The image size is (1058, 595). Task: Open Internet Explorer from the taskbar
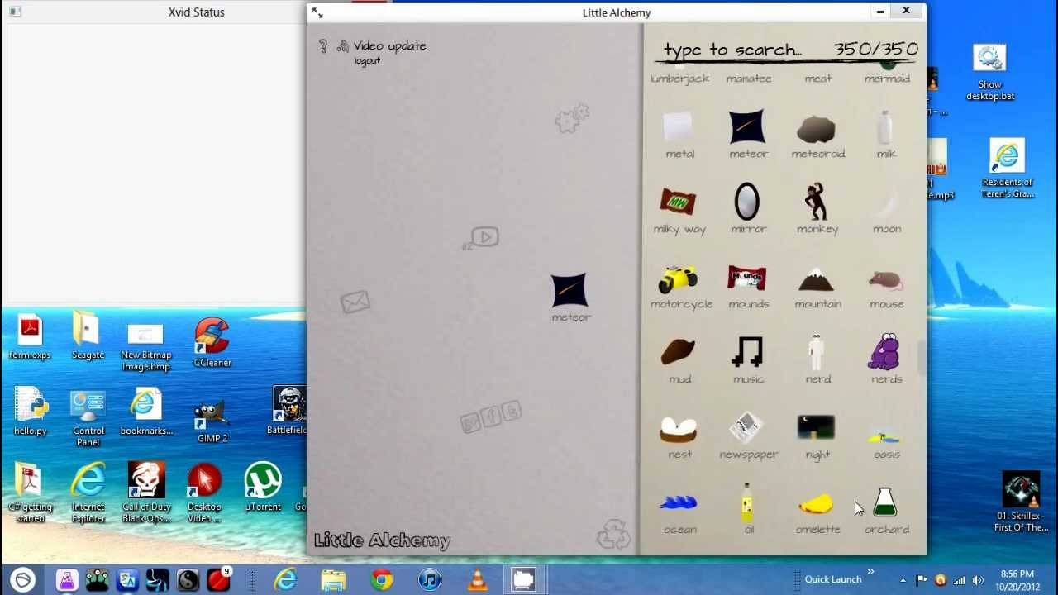point(286,579)
